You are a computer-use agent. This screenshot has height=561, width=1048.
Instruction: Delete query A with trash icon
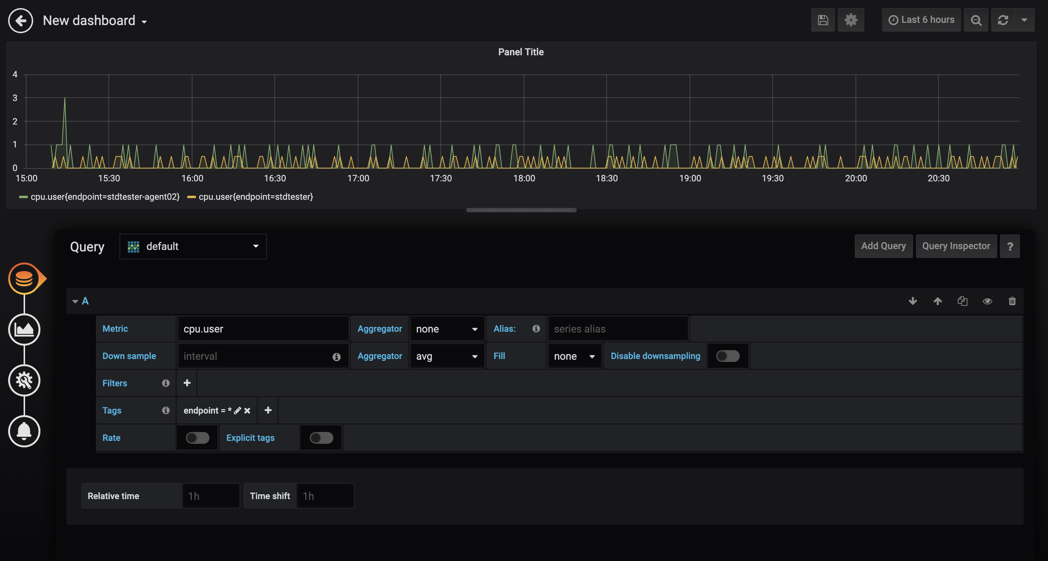[x=1012, y=301]
